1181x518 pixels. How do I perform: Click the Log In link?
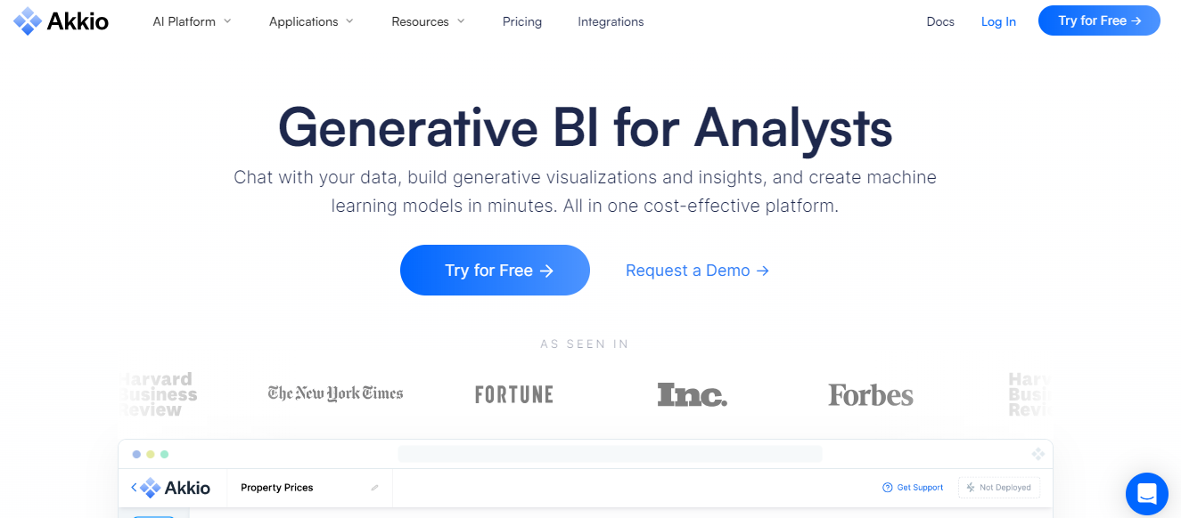pyautogui.click(x=997, y=20)
